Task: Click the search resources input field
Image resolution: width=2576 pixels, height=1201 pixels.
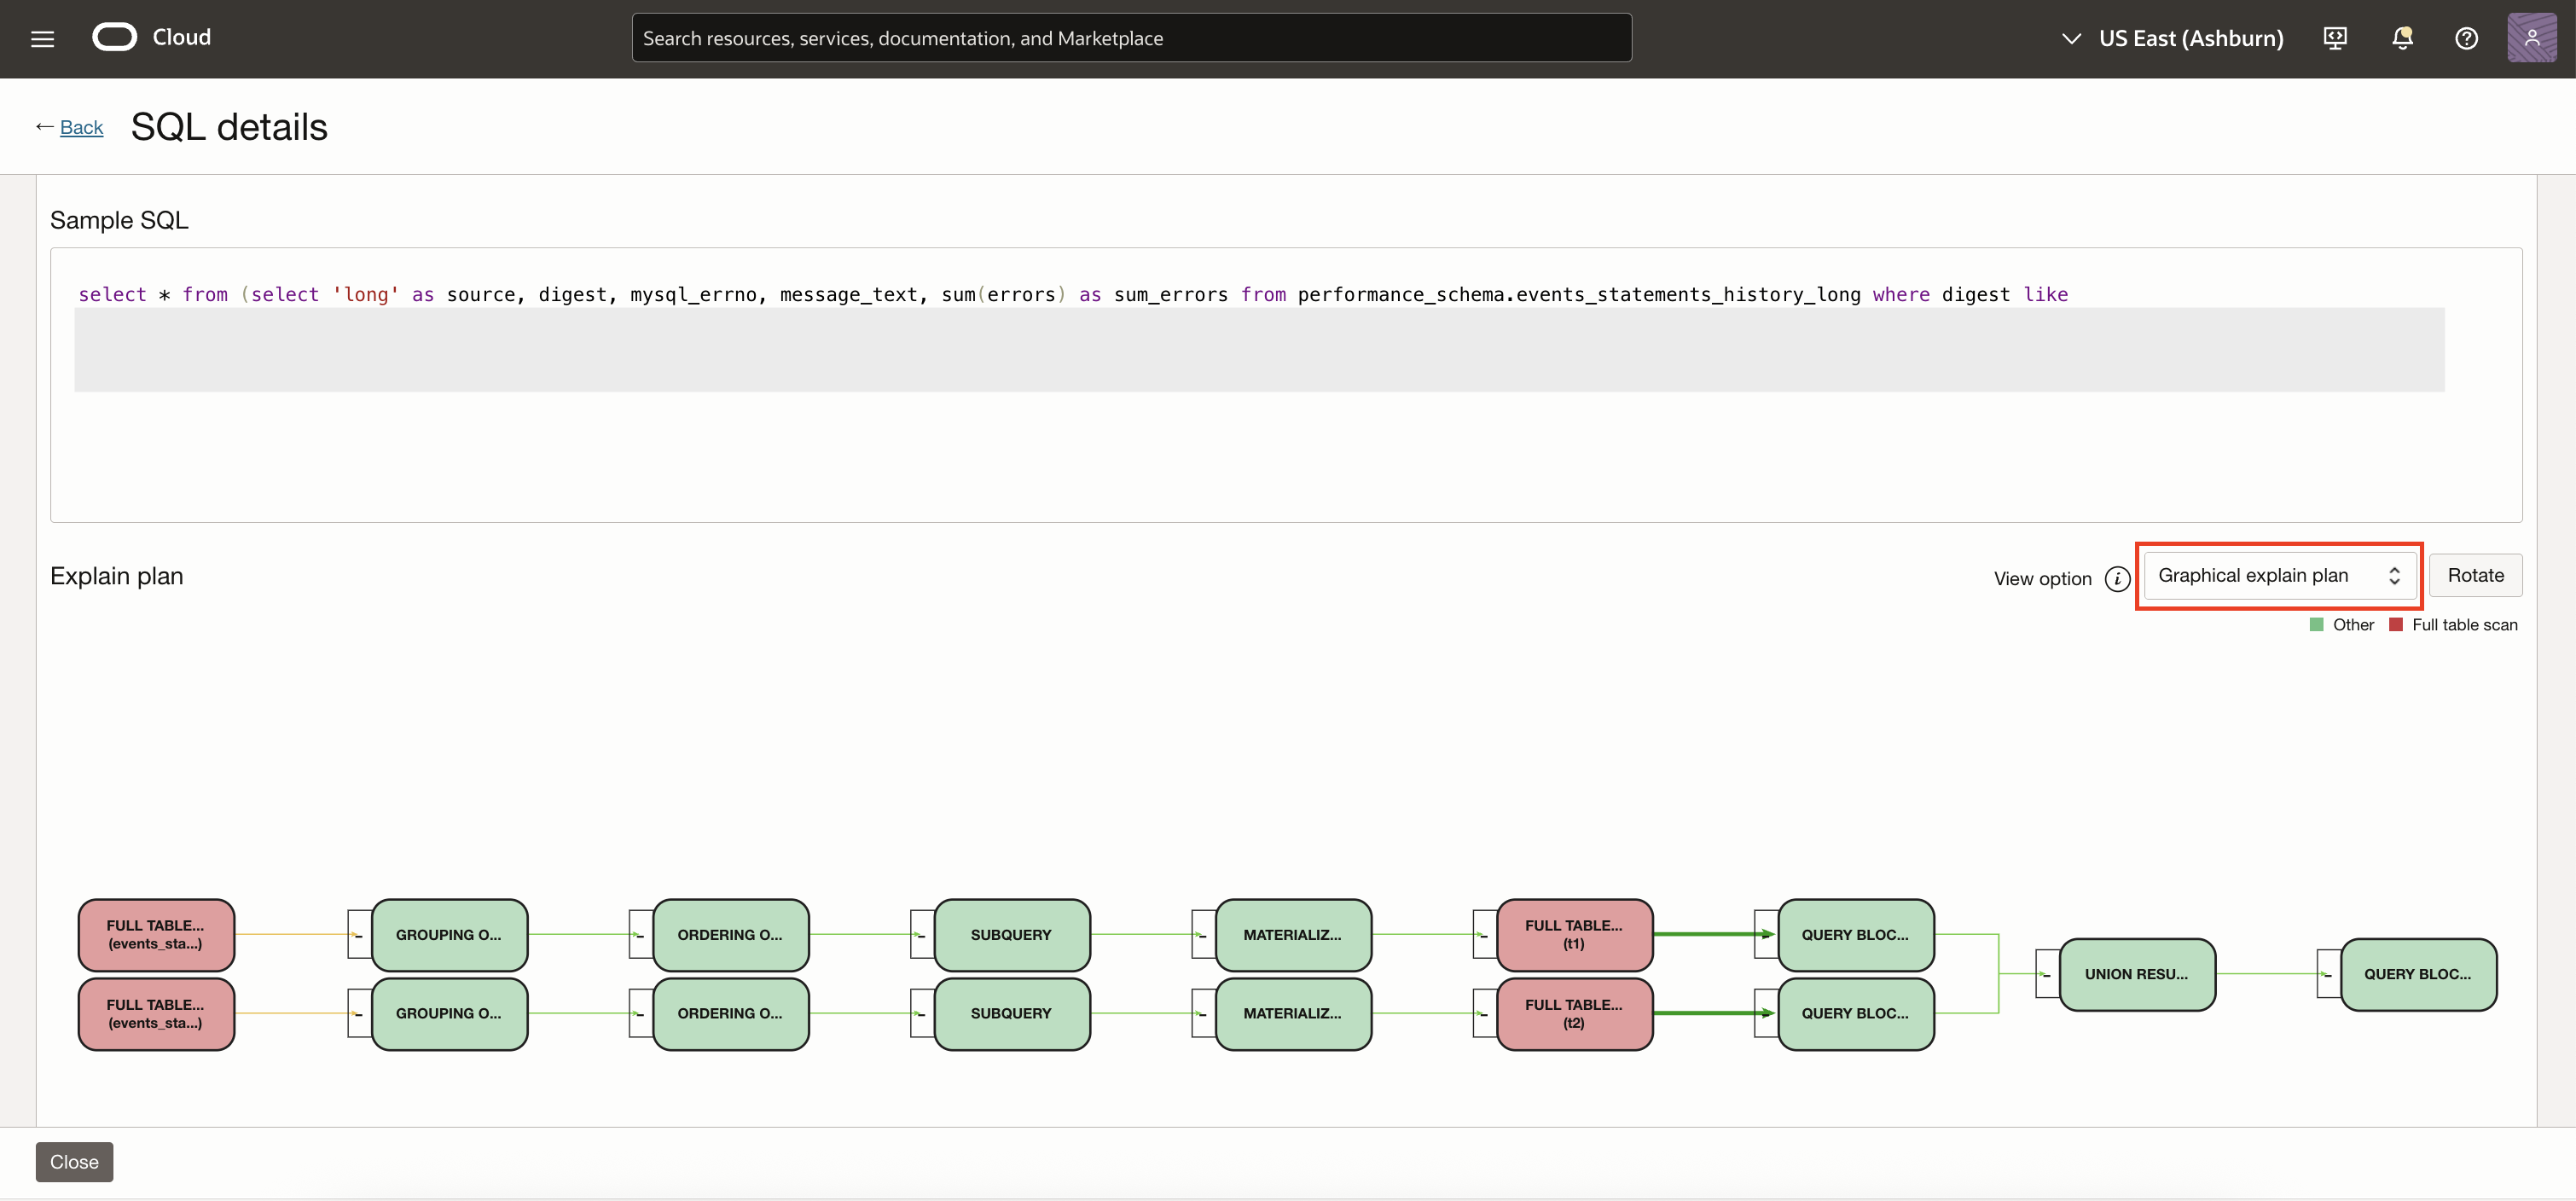Action: [x=1131, y=38]
